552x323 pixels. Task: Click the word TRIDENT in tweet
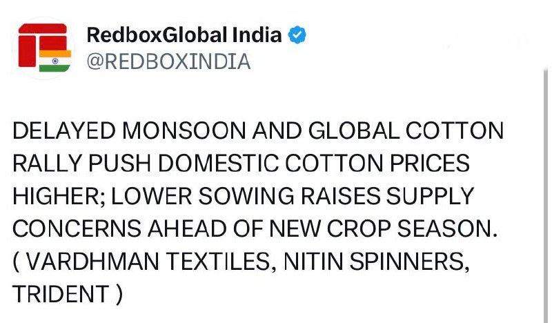tap(61, 294)
